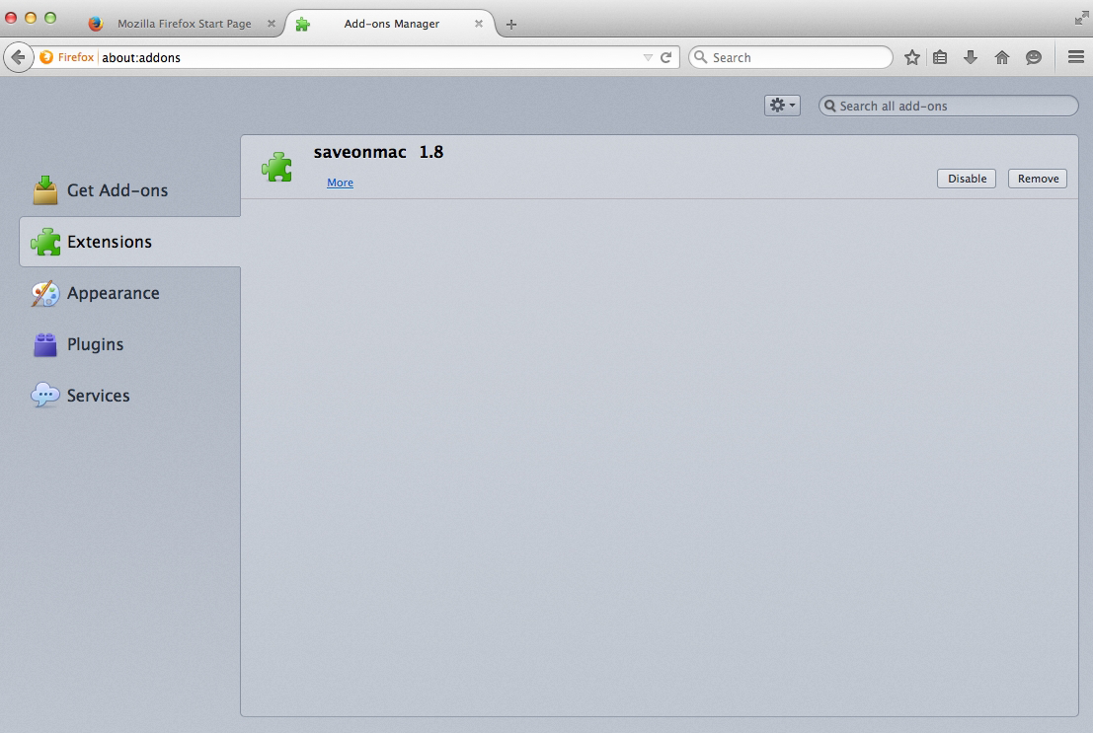Click the Search all add-ons field
Image resolution: width=1093 pixels, height=733 pixels.
(x=948, y=106)
